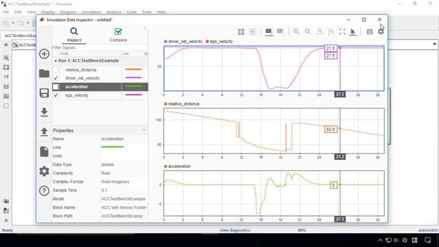Screen dimensions: 439x247
Task: Switch to the Compare tab
Action: 118,35
